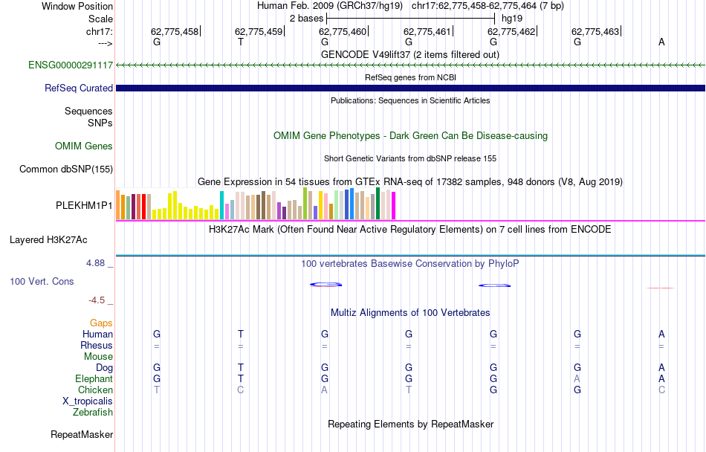This screenshot has height=452, width=706.
Task: Click Multiz Alignments of 100 Vertebrates title
Action: pos(410,312)
